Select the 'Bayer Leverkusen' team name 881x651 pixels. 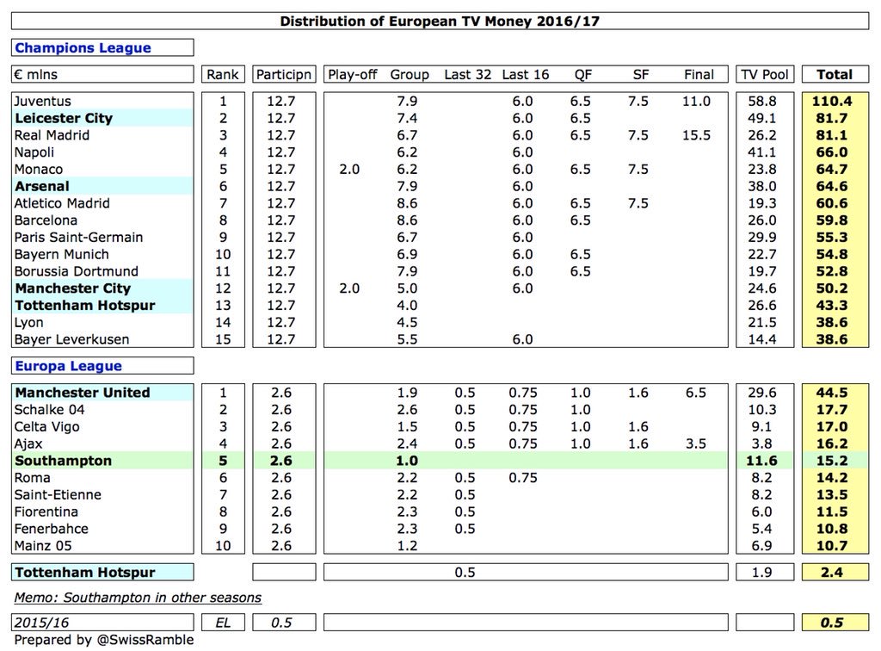tap(71, 339)
